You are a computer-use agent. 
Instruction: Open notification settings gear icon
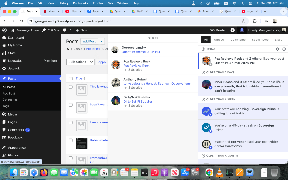(x=278, y=49)
